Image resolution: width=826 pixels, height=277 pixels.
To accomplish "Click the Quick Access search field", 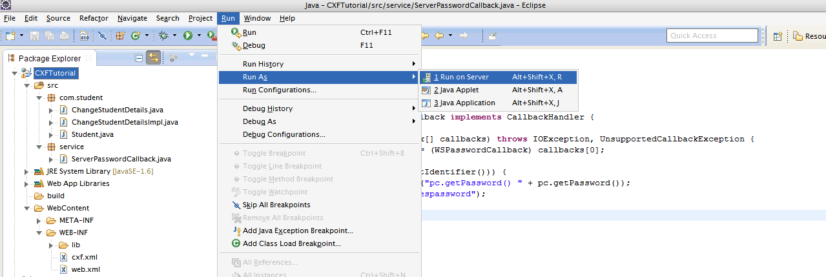I will 712,36.
